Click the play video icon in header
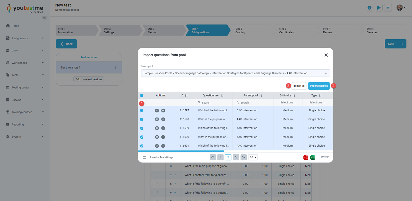Screen dimensions: 412x201 click(x=379, y=8)
